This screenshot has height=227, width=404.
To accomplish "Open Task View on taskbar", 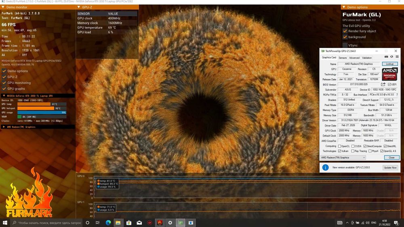I will click(97, 223).
